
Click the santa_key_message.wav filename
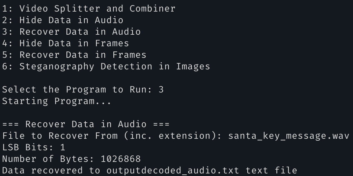pos(289,136)
